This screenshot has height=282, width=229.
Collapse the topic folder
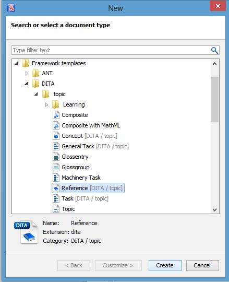click(x=36, y=94)
